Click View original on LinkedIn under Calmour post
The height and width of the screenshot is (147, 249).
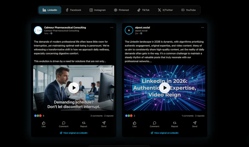(x=74, y=133)
